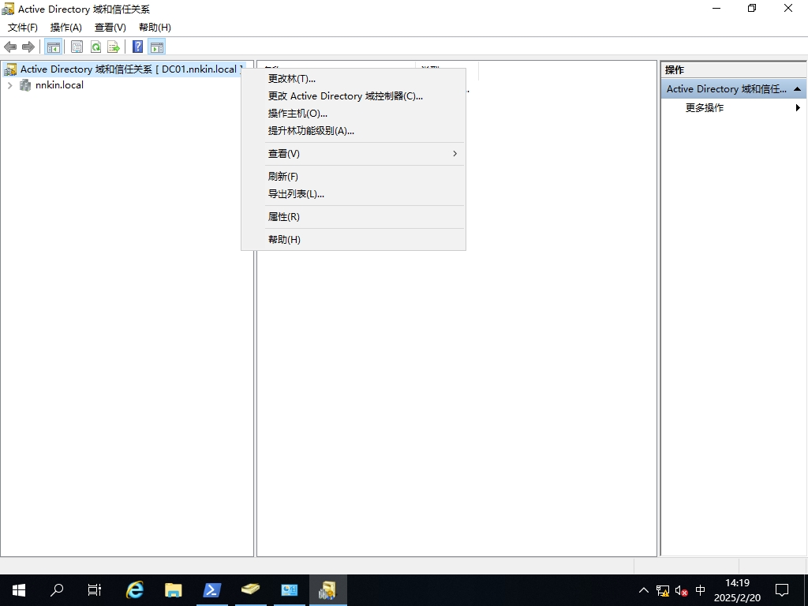Open PowerShell from the taskbar
Screen dimensions: 808x606
[x=212, y=589]
